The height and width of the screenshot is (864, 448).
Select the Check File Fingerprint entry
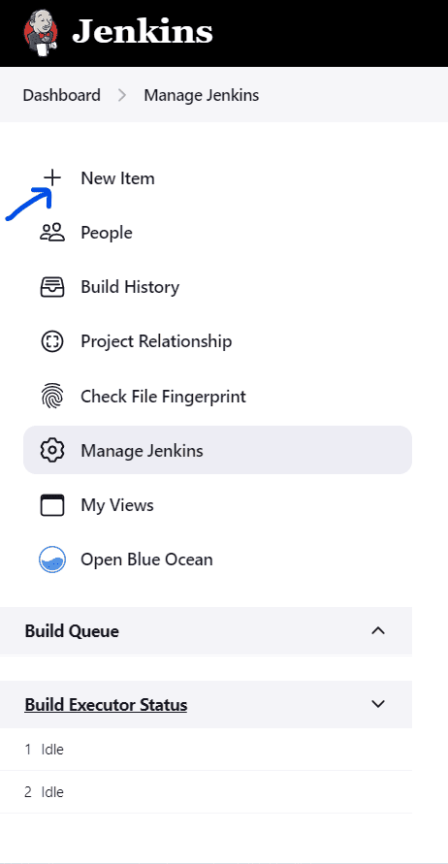pos(217,397)
